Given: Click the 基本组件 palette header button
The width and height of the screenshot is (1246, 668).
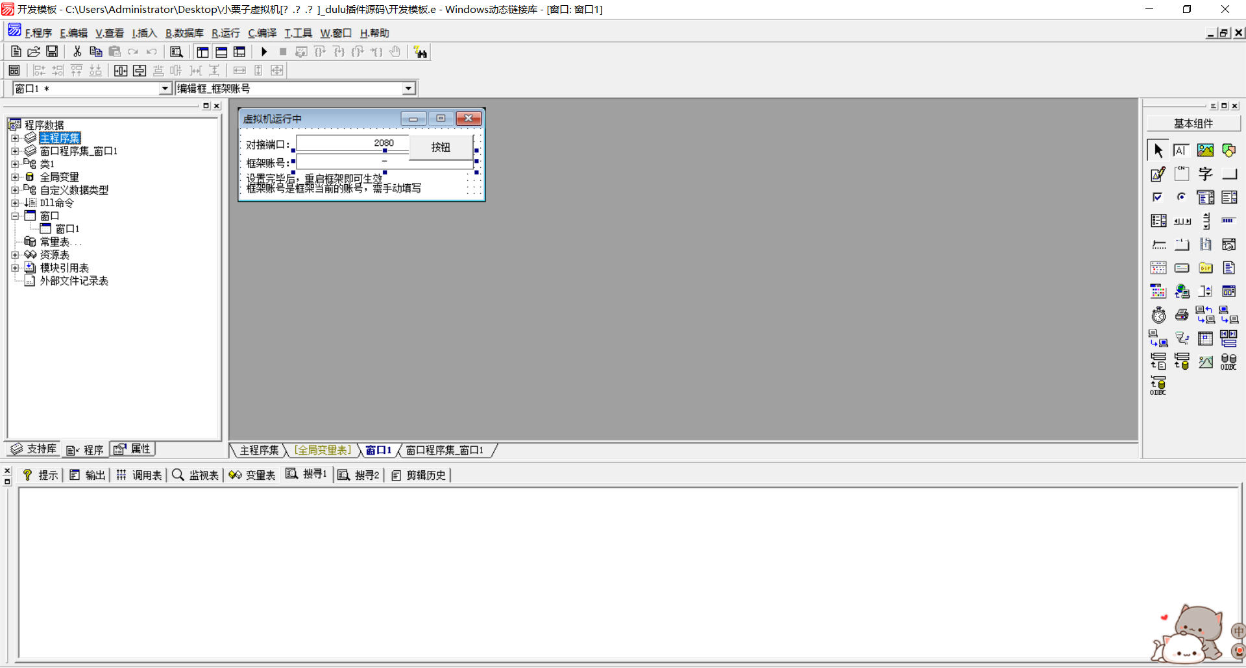Looking at the screenshot, I should pos(1193,123).
